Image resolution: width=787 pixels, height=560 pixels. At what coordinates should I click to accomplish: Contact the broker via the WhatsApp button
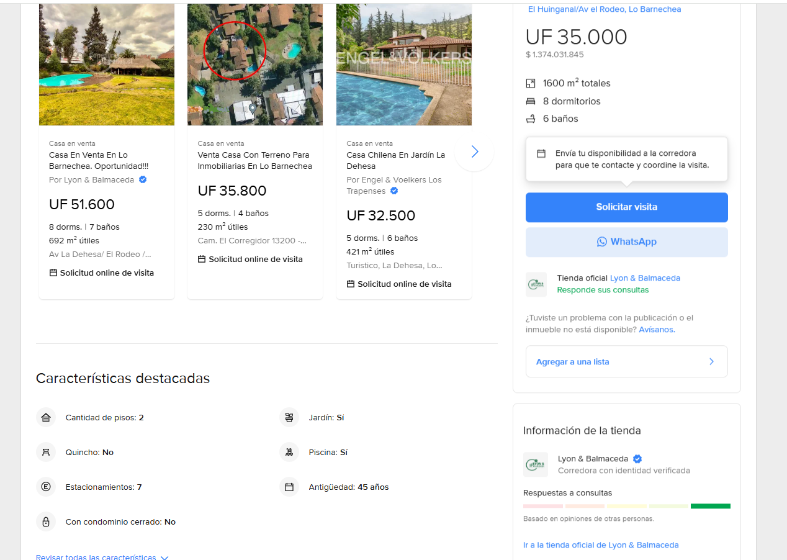coord(626,242)
